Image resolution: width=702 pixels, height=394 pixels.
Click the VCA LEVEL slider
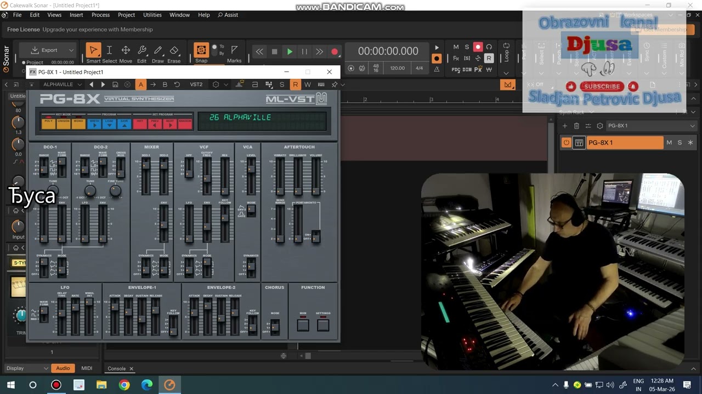(251, 177)
